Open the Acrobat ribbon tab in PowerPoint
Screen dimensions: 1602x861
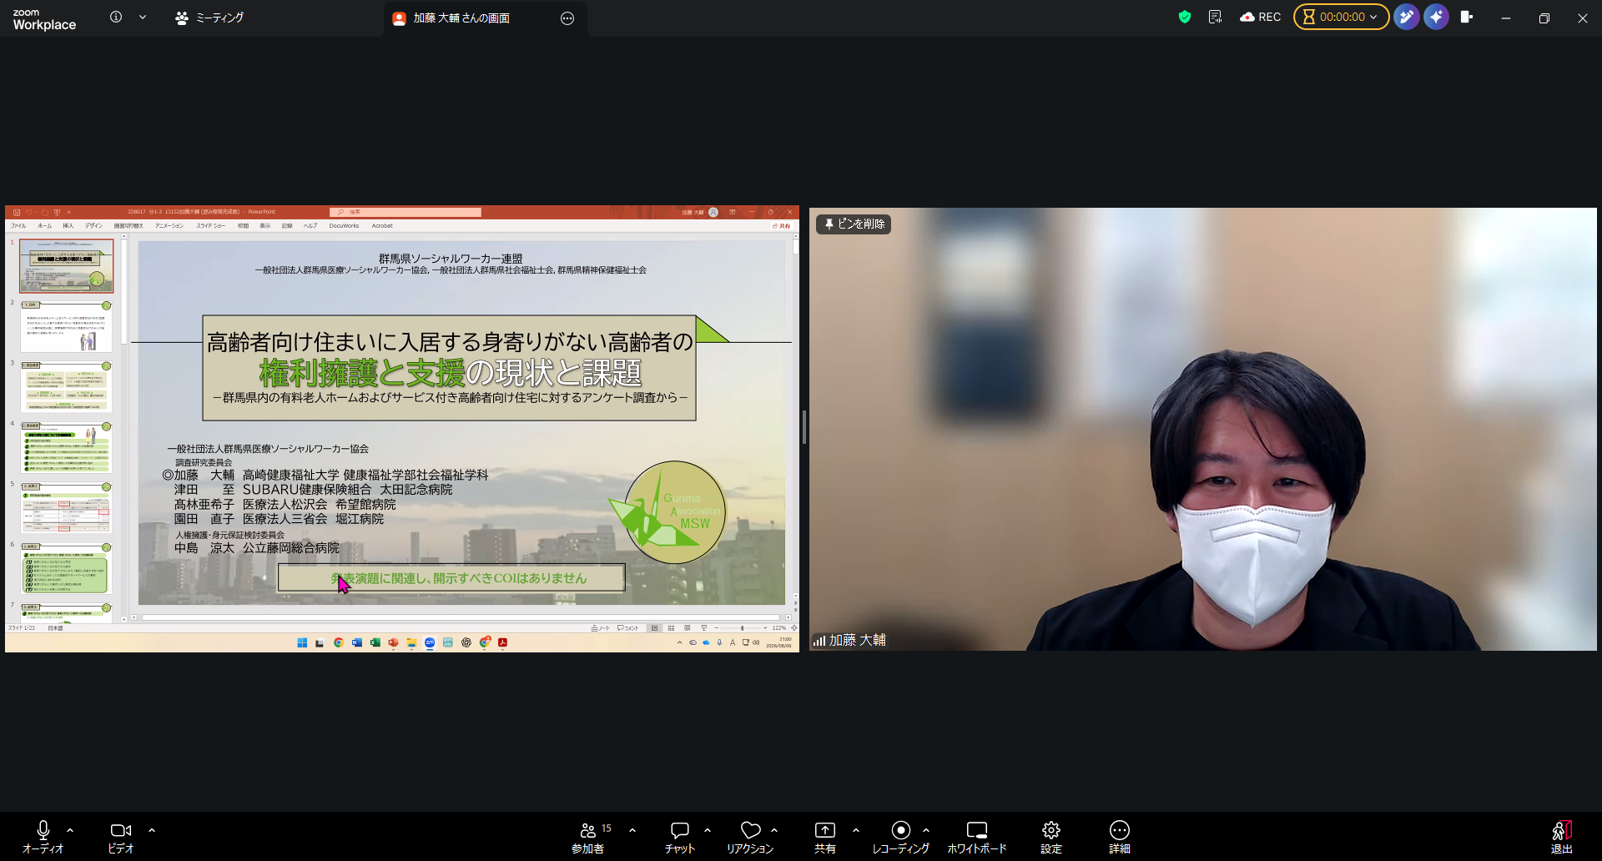pyautogui.click(x=382, y=225)
